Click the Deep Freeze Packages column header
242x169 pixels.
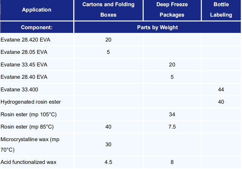[172, 10]
